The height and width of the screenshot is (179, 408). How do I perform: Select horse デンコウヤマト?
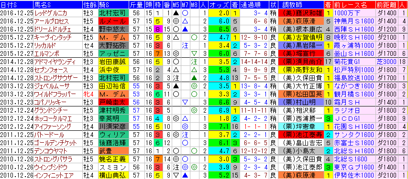(51, 151)
